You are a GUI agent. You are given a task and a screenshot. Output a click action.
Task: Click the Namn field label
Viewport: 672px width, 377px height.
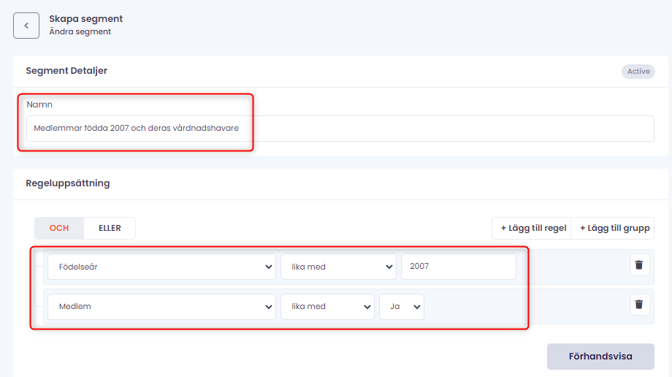click(x=39, y=104)
